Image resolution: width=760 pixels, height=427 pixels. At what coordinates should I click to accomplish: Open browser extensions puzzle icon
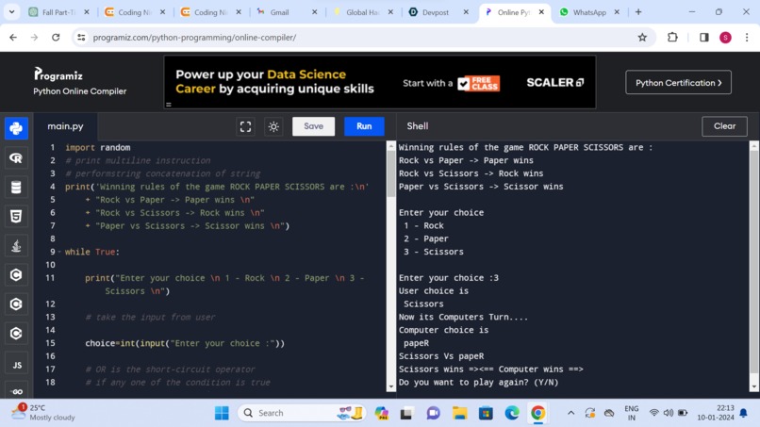(672, 38)
